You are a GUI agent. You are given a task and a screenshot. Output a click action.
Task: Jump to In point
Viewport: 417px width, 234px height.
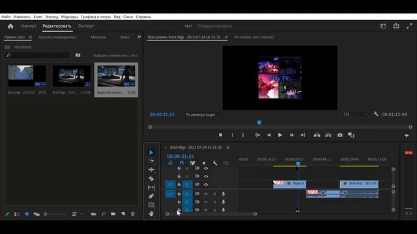tap(257, 135)
